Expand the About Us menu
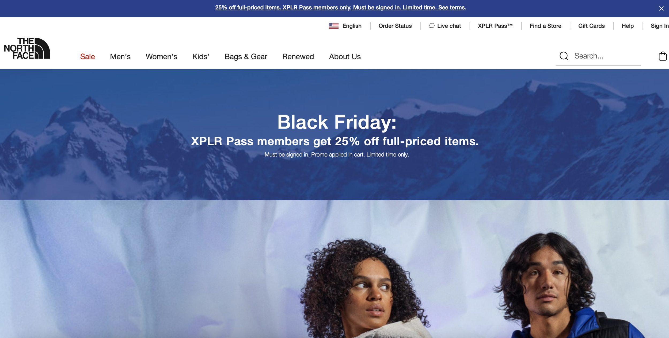669x338 pixels. (x=345, y=57)
